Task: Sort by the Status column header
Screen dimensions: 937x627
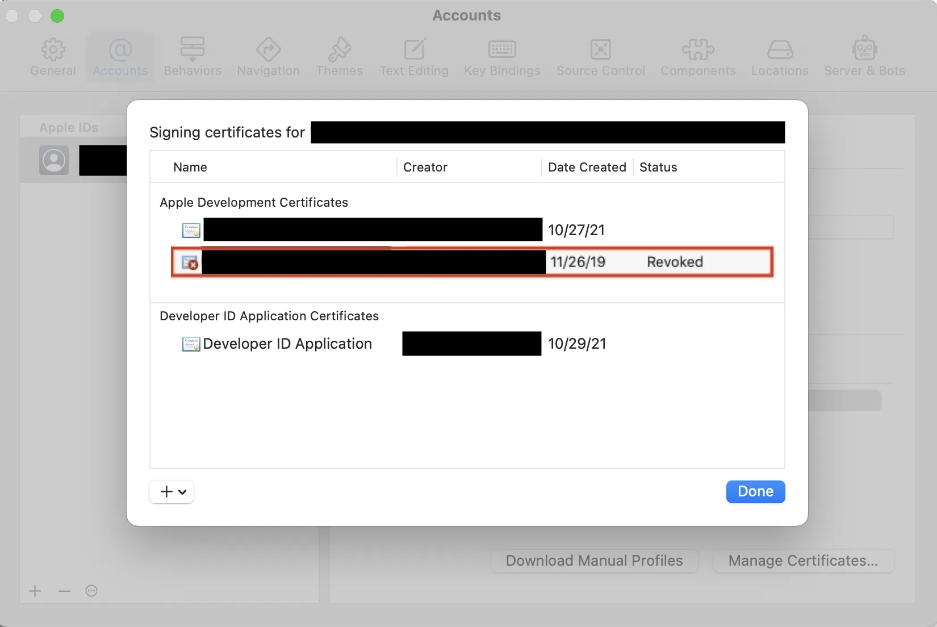Action: 658,167
